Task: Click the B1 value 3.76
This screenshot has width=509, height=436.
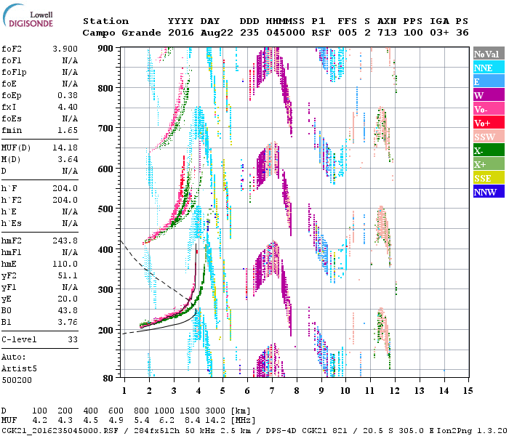Action: pos(68,322)
